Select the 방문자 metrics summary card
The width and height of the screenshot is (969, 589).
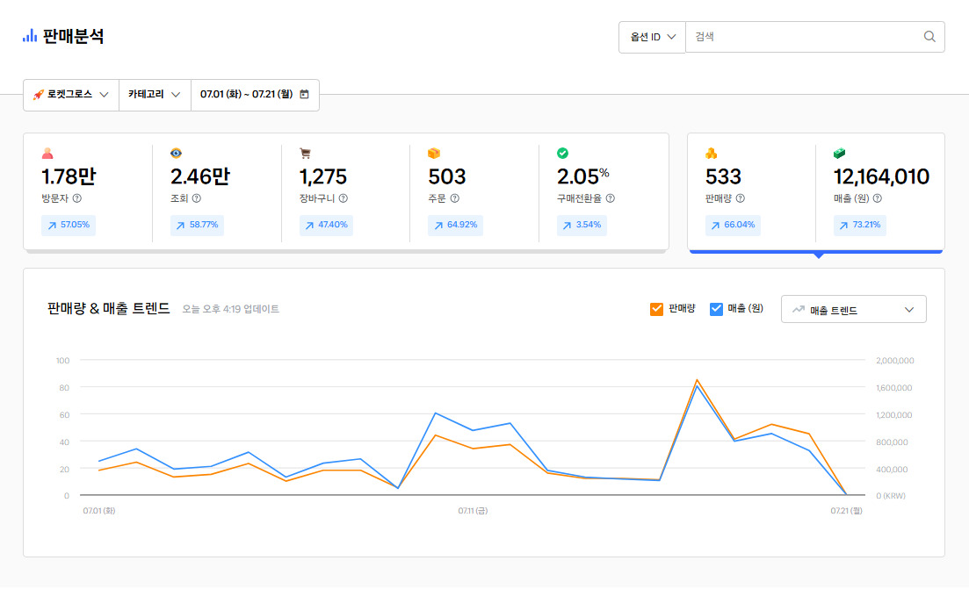(88, 191)
